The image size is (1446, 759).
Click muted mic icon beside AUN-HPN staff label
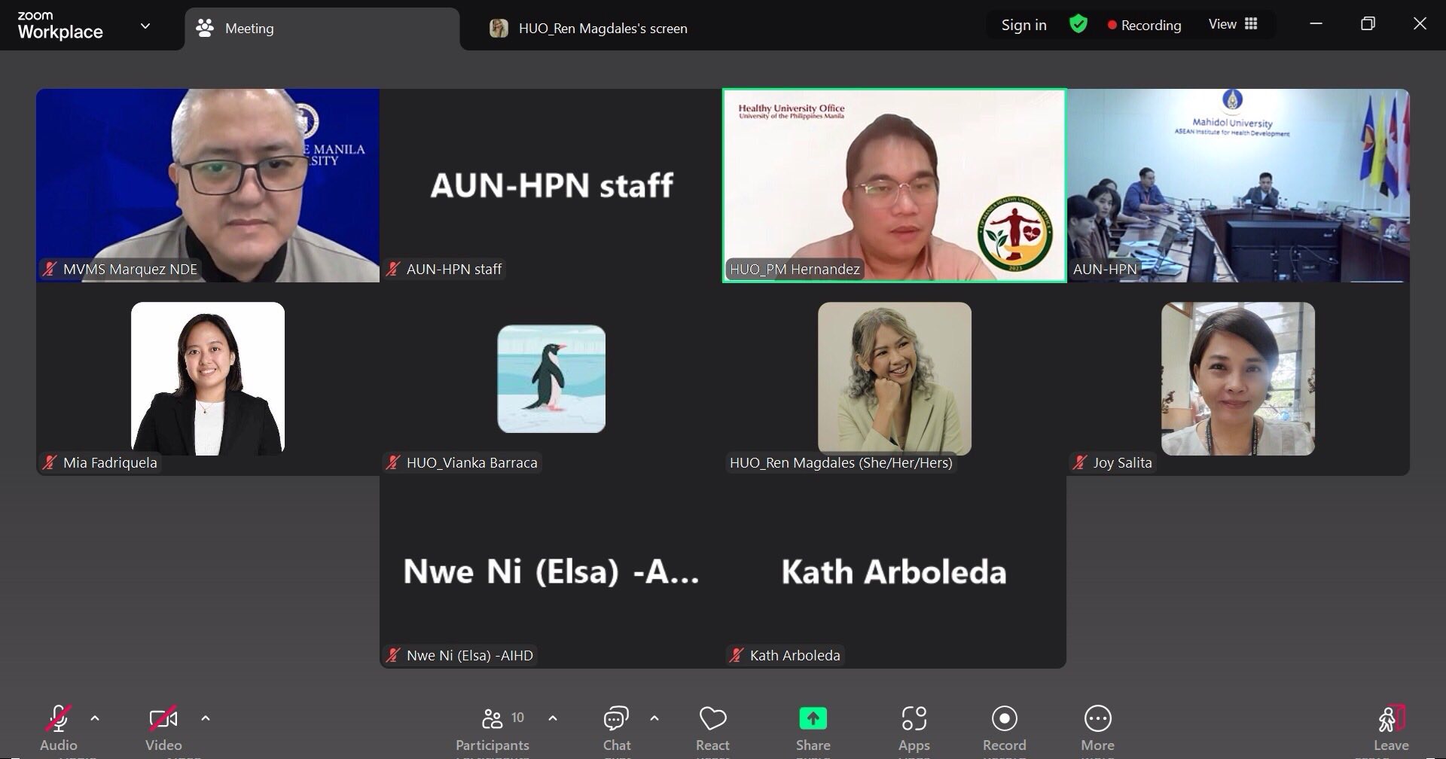click(x=393, y=269)
